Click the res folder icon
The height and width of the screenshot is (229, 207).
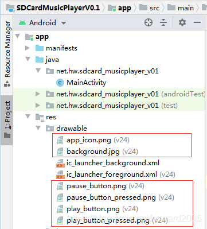point(40,117)
